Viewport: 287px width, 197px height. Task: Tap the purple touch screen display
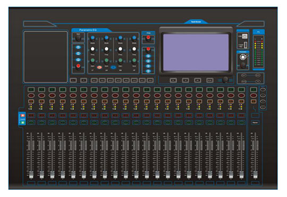(x=196, y=52)
